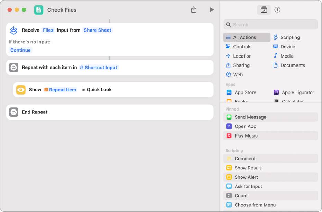This screenshot has height=212, width=322.
Task: Click the Quick Look eye icon
Action: coord(21,90)
